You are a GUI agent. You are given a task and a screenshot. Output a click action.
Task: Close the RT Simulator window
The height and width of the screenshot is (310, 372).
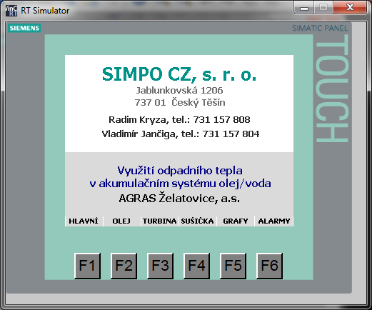[x=350, y=8]
